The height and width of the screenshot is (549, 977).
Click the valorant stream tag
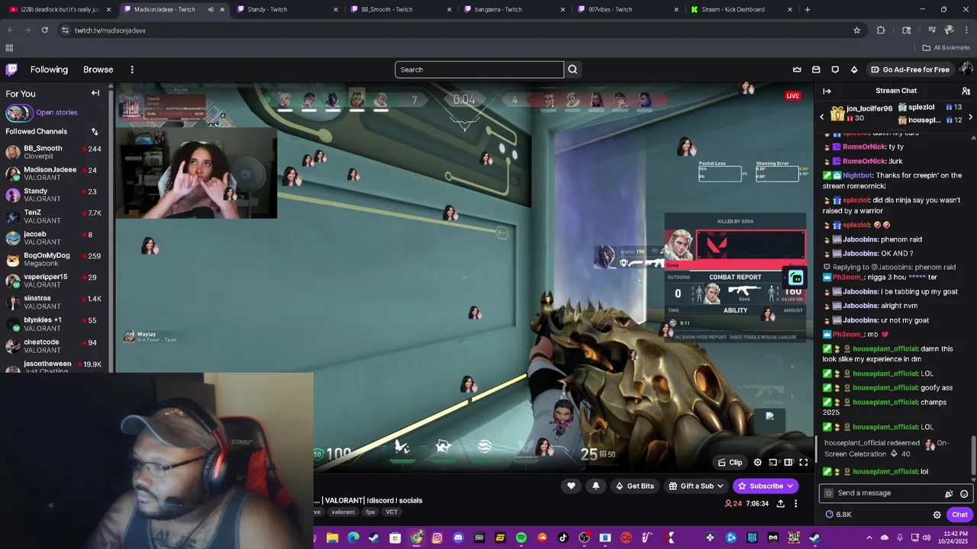point(343,512)
